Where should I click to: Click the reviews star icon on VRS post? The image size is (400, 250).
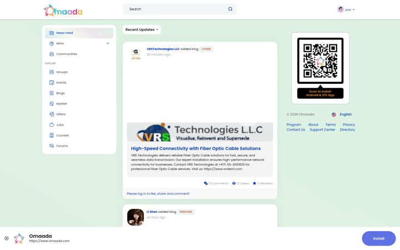click(x=254, y=183)
